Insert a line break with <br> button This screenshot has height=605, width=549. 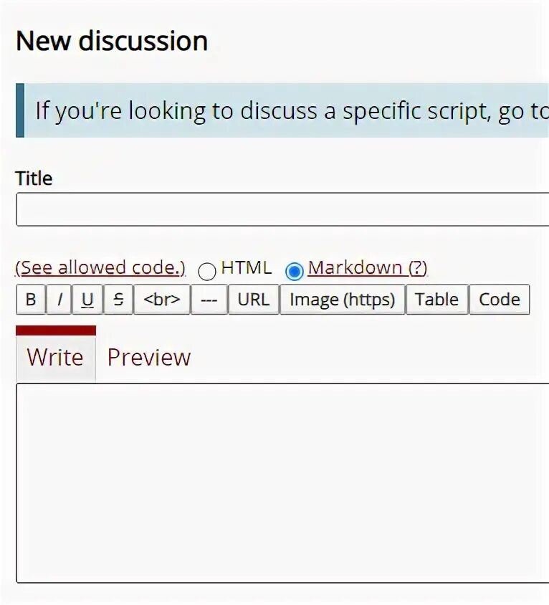[162, 300]
